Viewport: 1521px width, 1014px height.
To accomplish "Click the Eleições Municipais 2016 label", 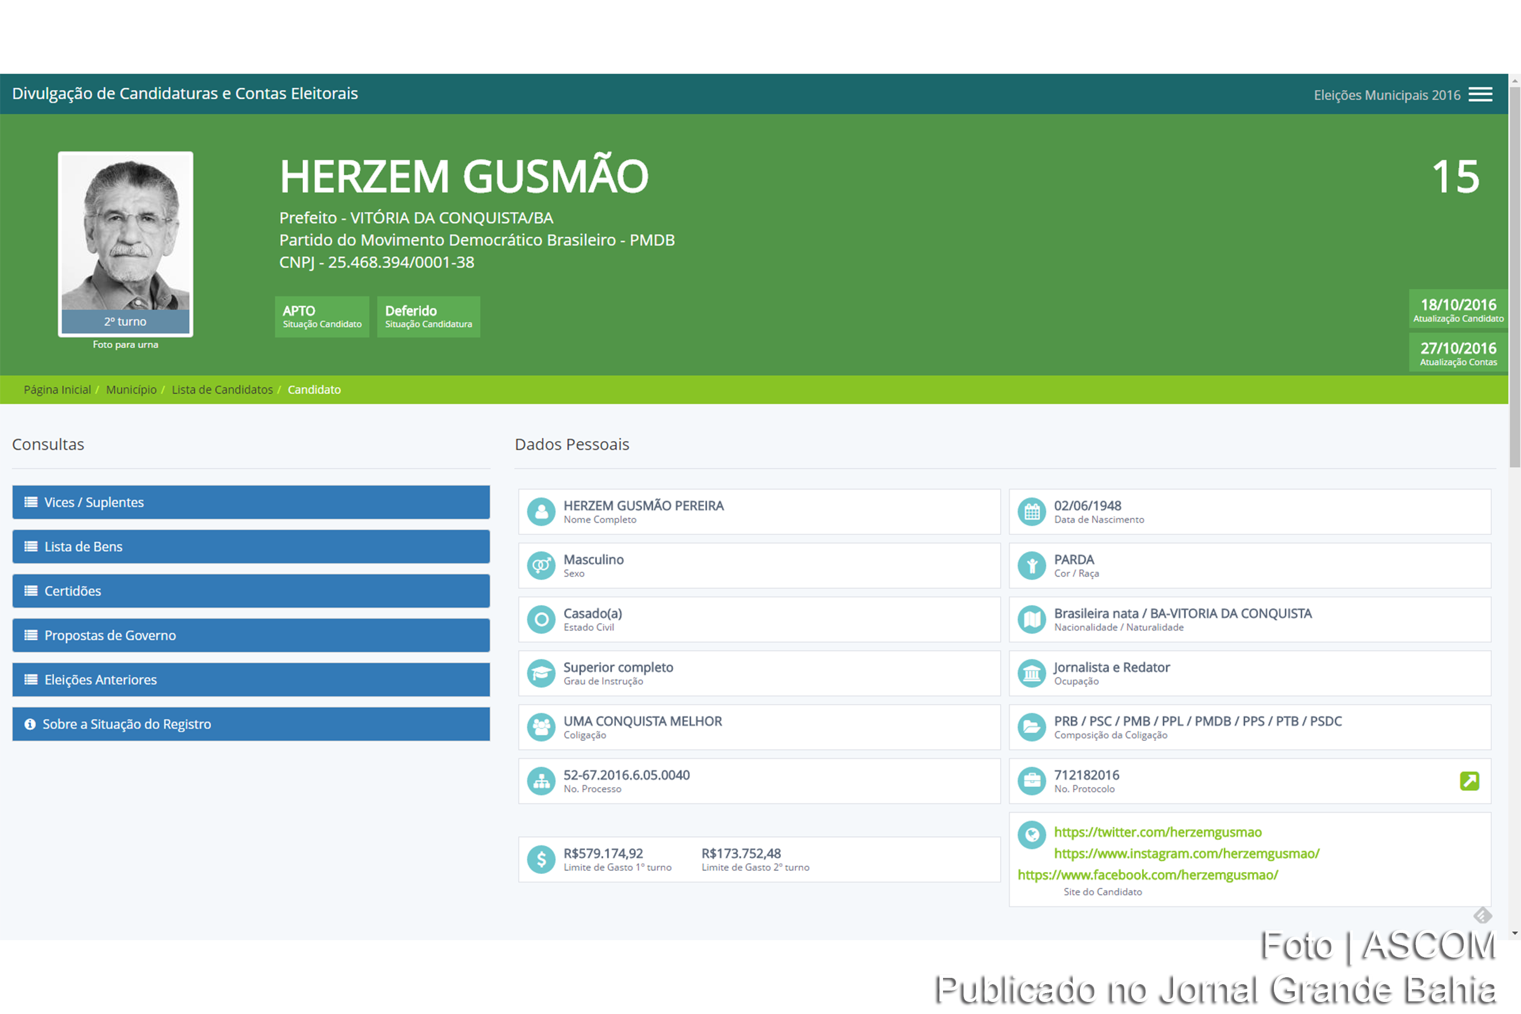I will pyautogui.click(x=1387, y=95).
